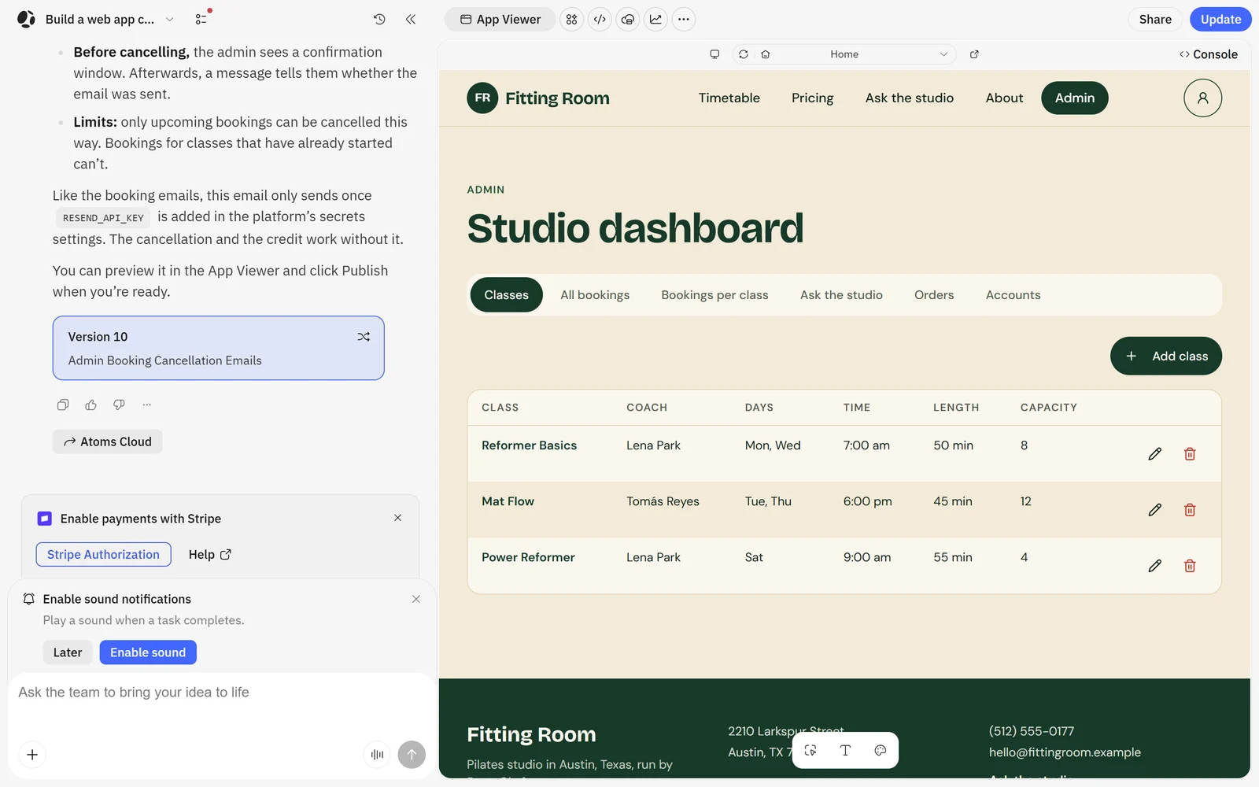Refresh the app preview
Image resolution: width=1259 pixels, height=787 pixels.
(743, 54)
